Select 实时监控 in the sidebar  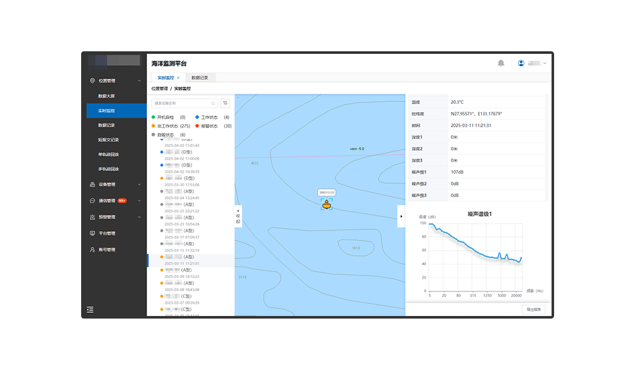pos(117,111)
